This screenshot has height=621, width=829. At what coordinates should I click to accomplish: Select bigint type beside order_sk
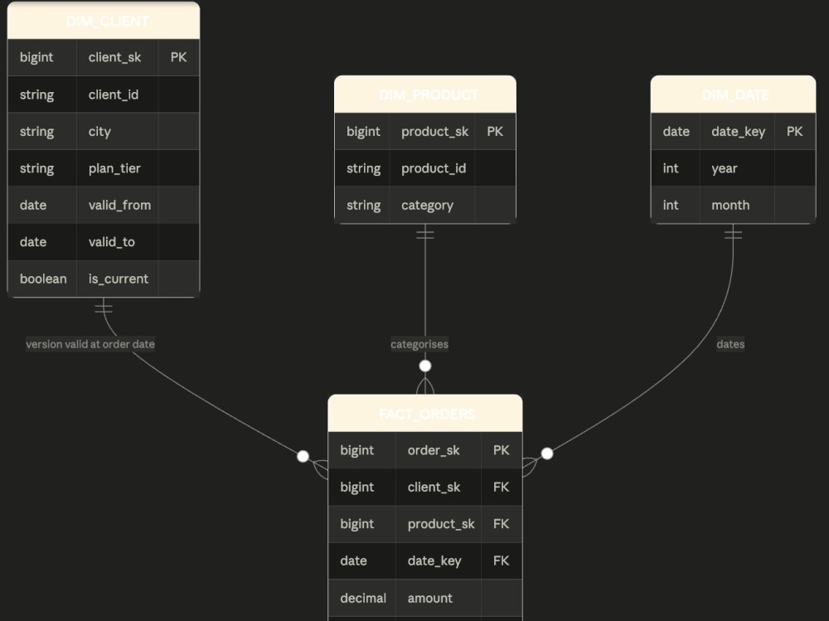pyautogui.click(x=356, y=450)
